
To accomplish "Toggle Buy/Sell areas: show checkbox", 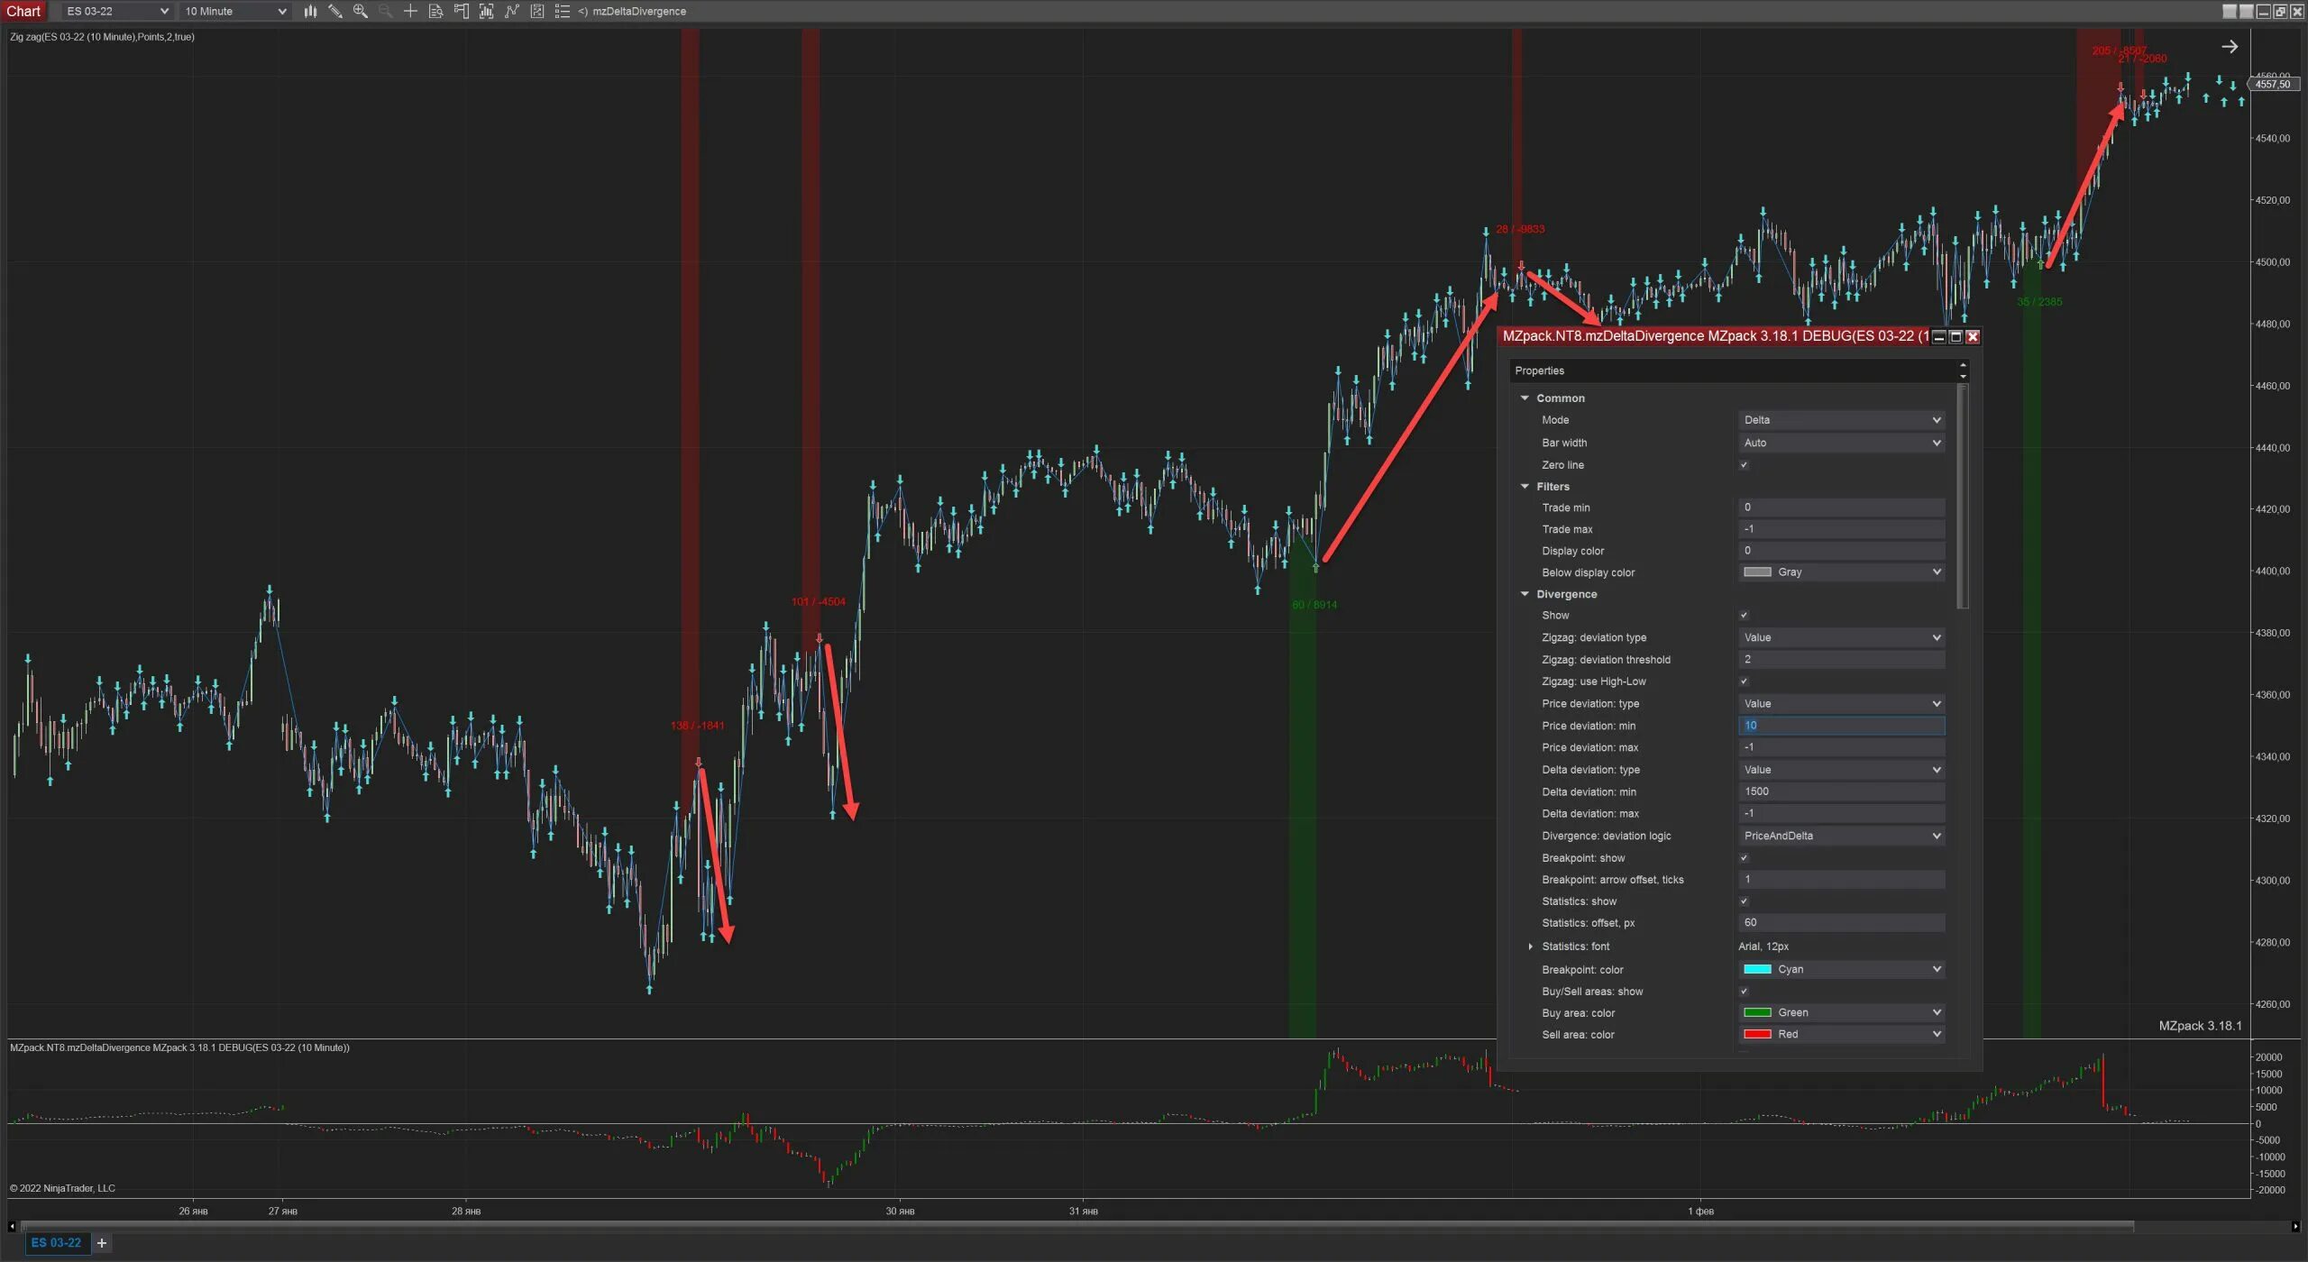I will tap(1744, 992).
